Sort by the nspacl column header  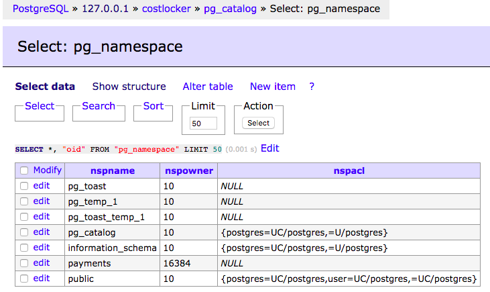[x=349, y=171]
